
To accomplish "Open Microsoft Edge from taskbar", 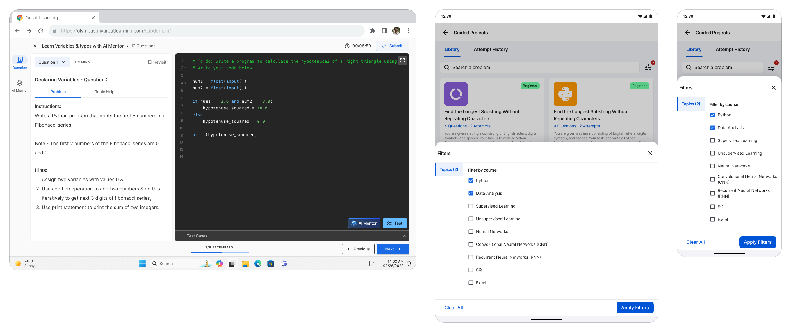I will click(258, 263).
